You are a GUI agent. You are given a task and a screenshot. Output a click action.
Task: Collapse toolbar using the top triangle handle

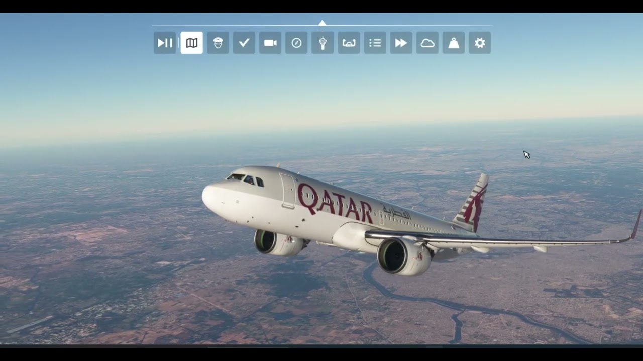point(323,23)
